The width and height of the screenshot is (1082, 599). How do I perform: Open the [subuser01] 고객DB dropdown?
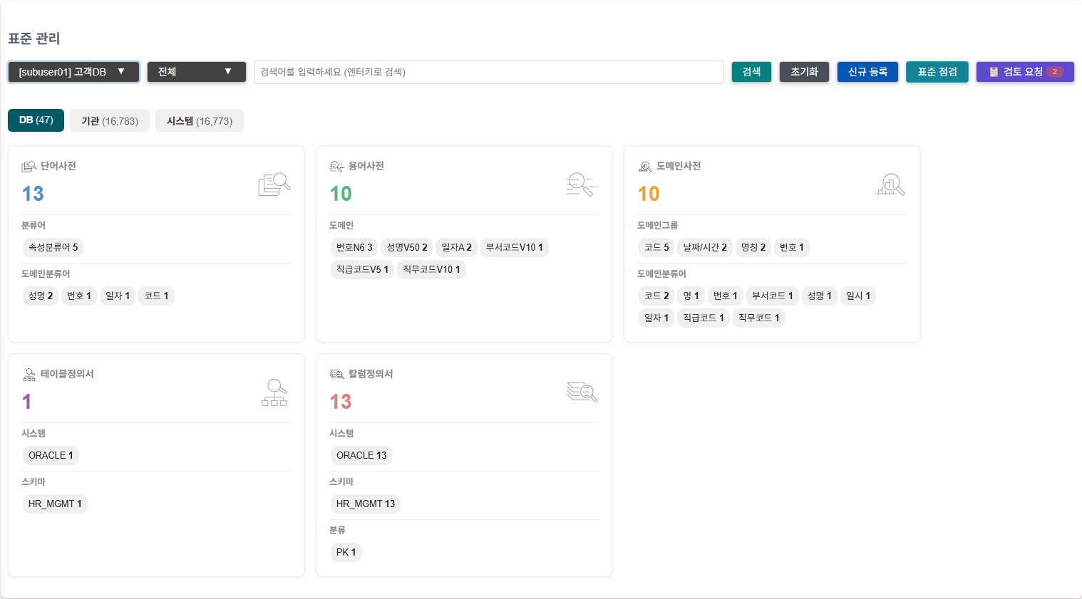tap(73, 72)
